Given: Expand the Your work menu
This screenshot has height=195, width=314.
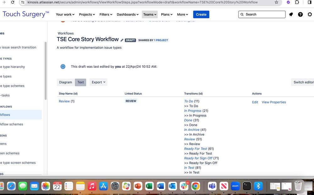Looking at the screenshot, I should pos(65,14).
